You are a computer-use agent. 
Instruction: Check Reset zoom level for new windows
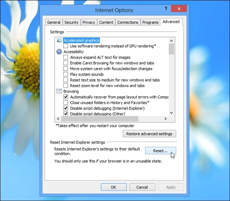pyautogui.click(x=66, y=86)
